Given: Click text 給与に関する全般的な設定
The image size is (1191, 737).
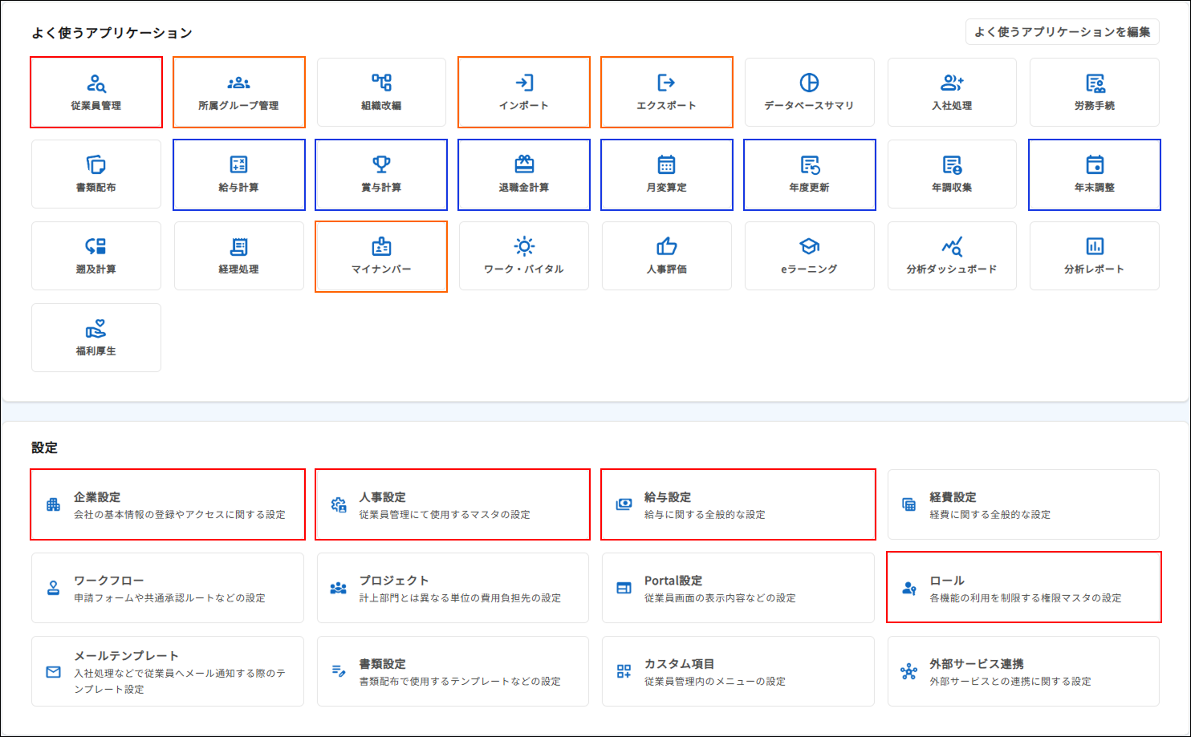Looking at the screenshot, I should pos(705,514).
